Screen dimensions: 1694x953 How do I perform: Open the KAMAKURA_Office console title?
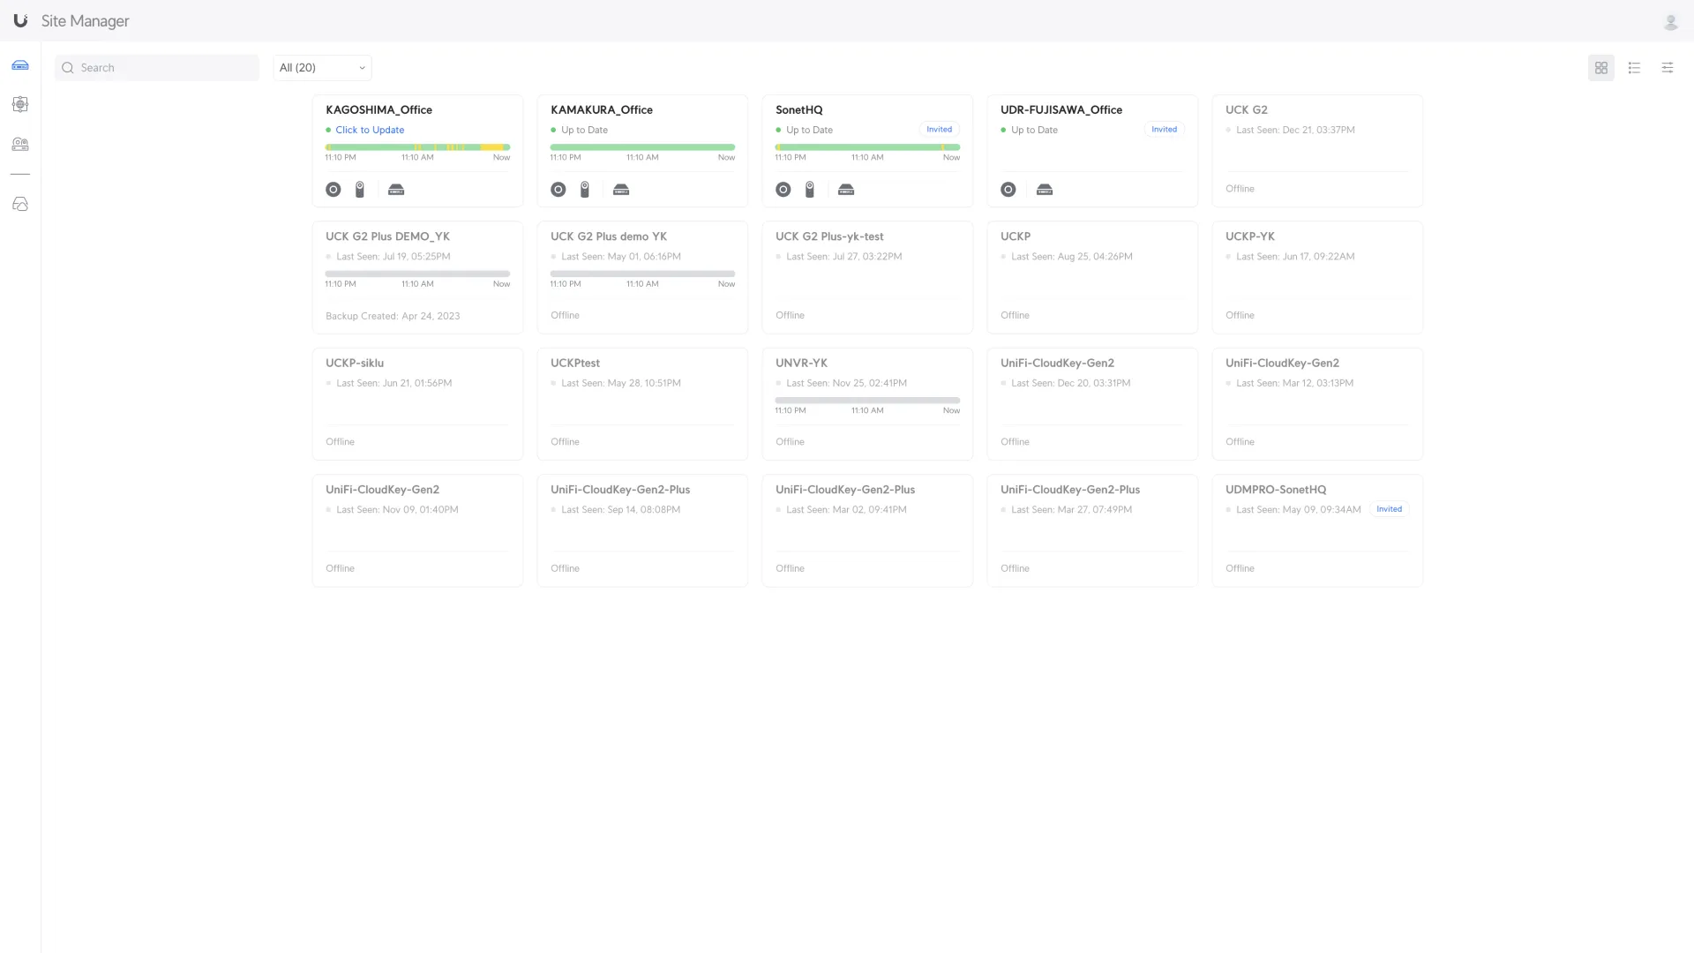pos(602,109)
